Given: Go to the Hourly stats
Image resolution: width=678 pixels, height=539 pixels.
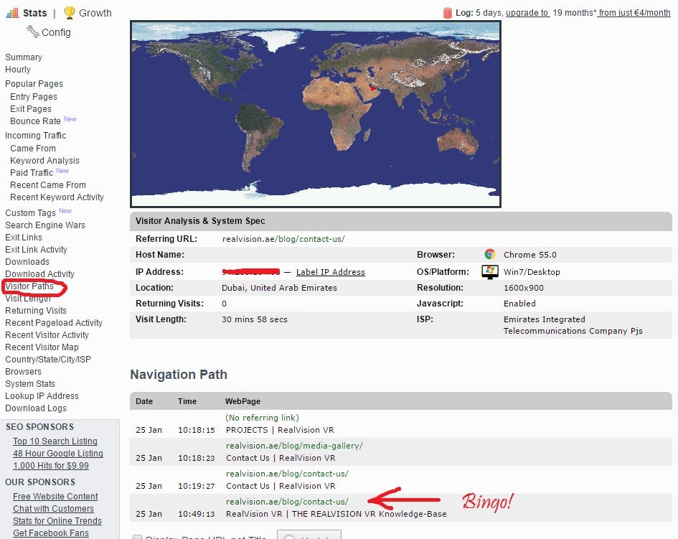Looking at the screenshot, I should [18, 69].
